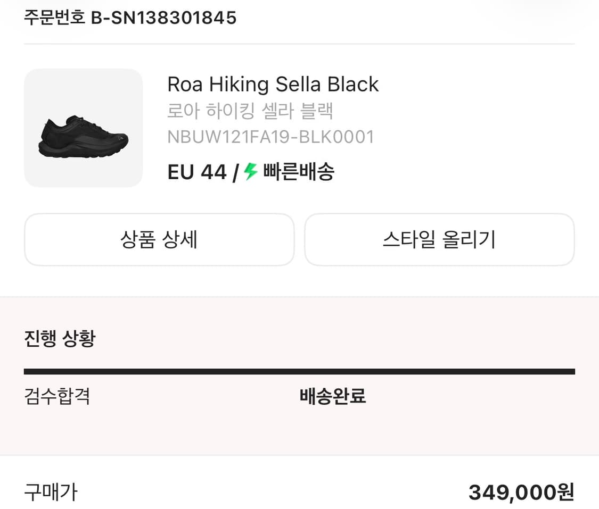This screenshot has width=599, height=509.
Task: Click the progress status area showing 배송완료
Action: pos(332,397)
